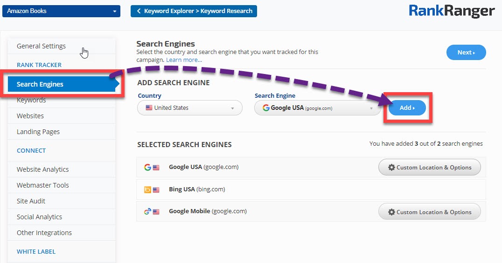Click the gear icon in Google Mobile row
Image resolution: width=502 pixels, height=263 pixels.
(391, 212)
